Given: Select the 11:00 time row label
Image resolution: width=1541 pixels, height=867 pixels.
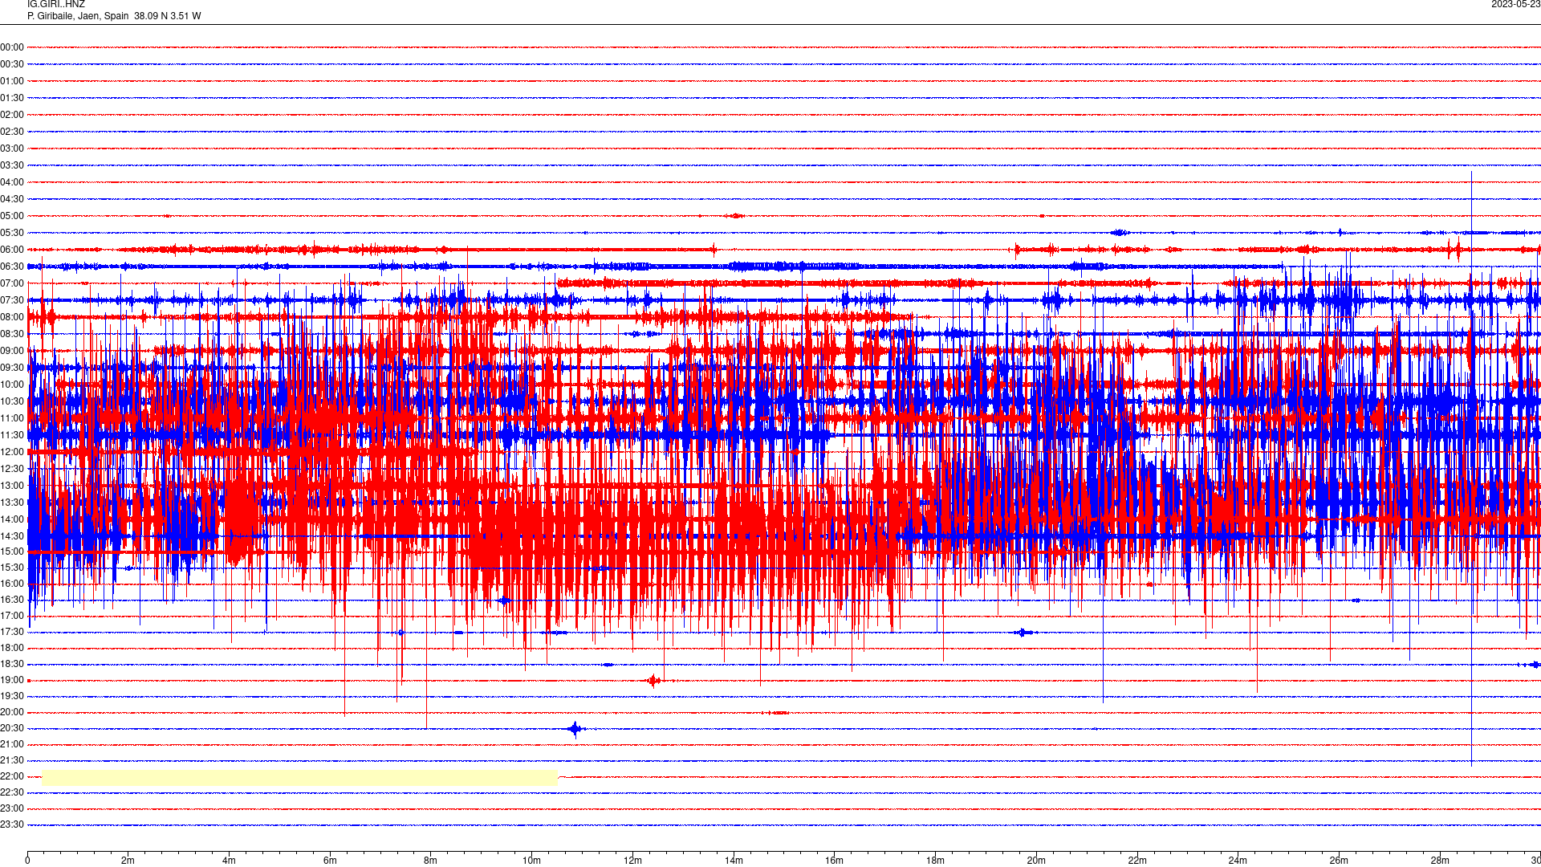Looking at the screenshot, I should click(x=12, y=418).
